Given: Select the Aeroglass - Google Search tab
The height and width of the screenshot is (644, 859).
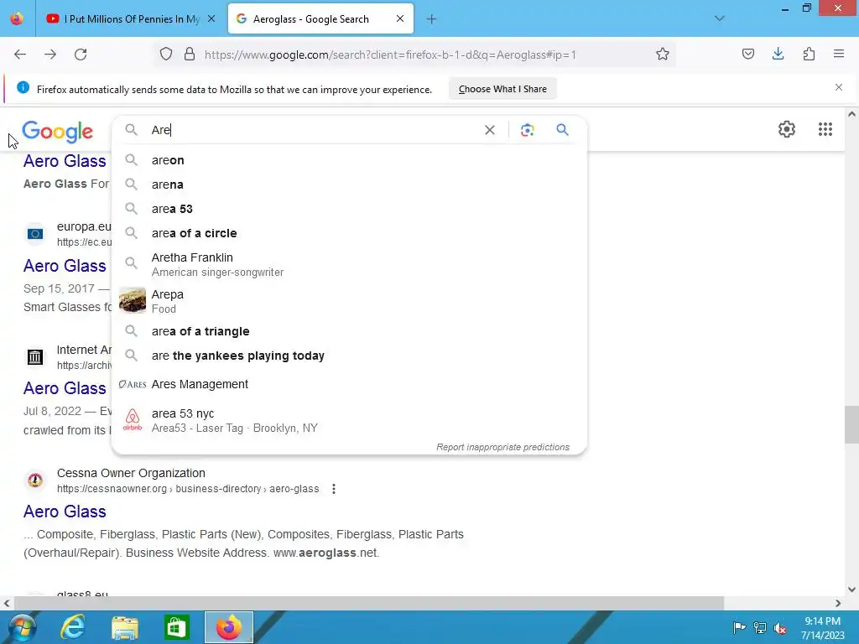Looking at the screenshot, I should (x=320, y=19).
